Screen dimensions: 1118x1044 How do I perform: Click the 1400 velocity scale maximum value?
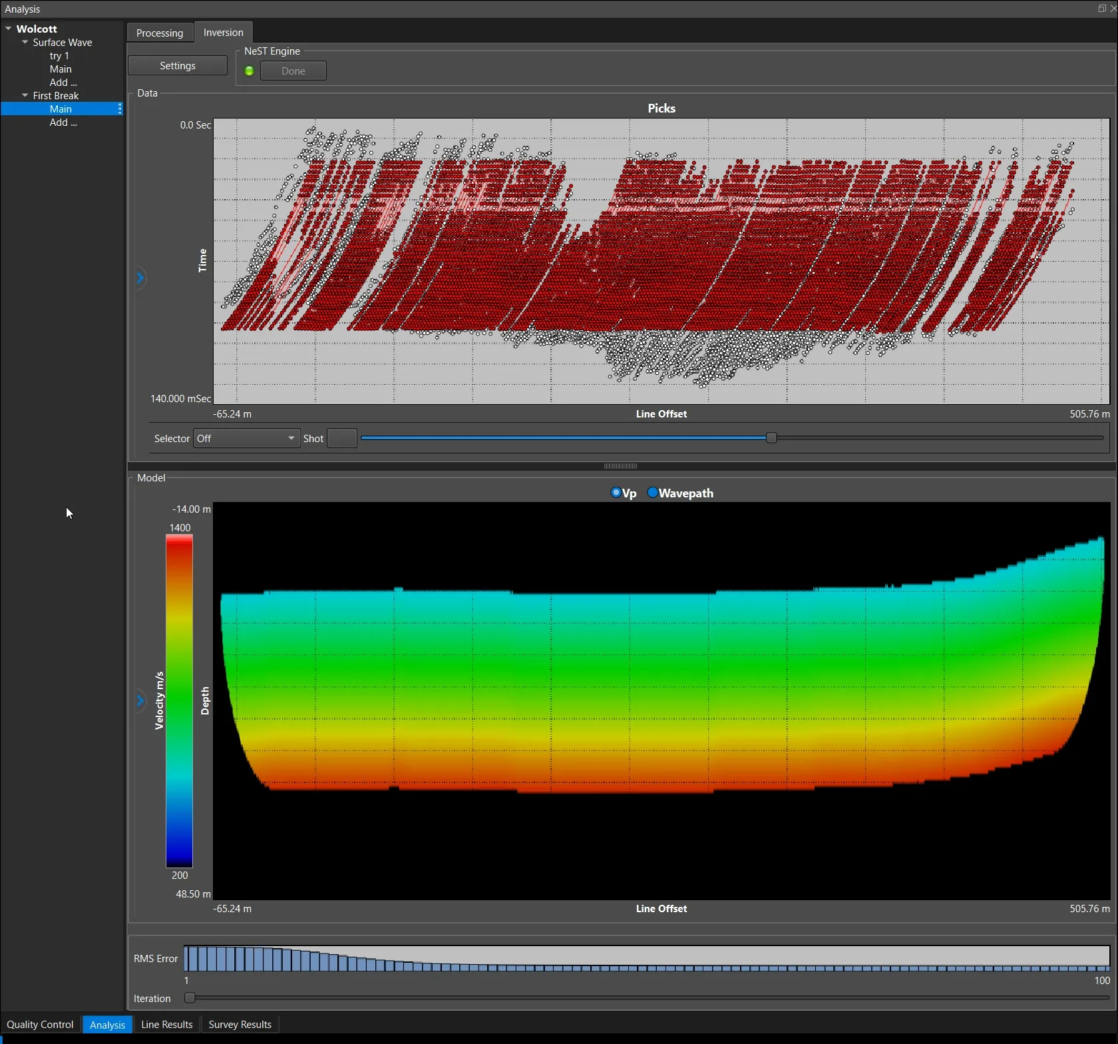(180, 527)
